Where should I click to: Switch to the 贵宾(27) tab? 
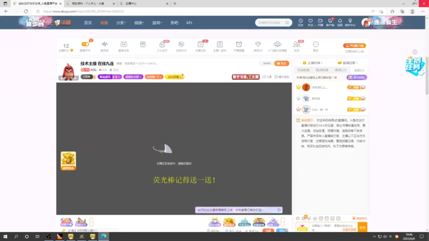pos(341,70)
